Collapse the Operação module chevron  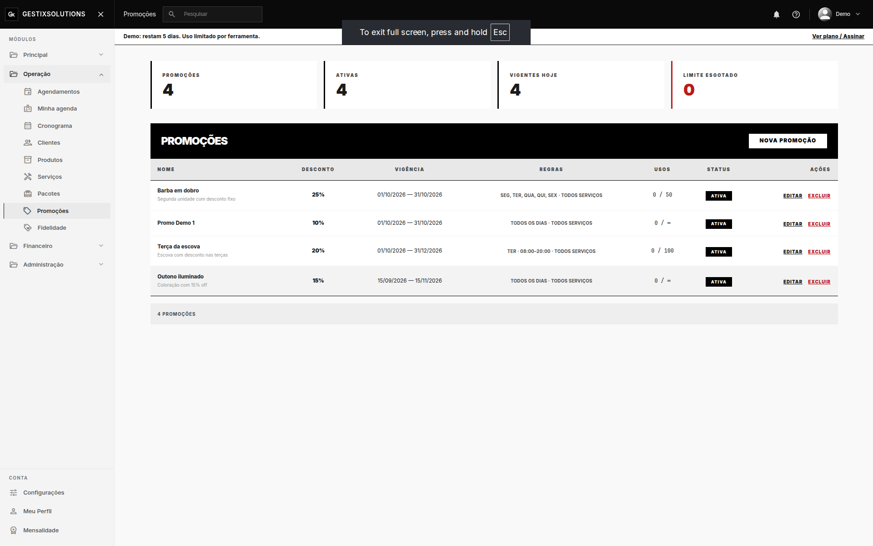point(101,74)
